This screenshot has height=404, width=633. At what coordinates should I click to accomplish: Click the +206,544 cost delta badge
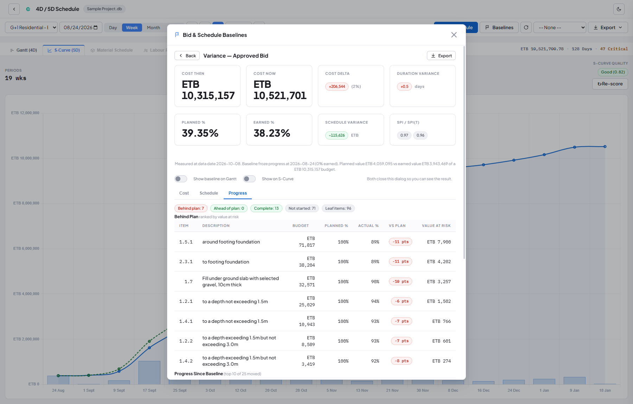coord(337,86)
